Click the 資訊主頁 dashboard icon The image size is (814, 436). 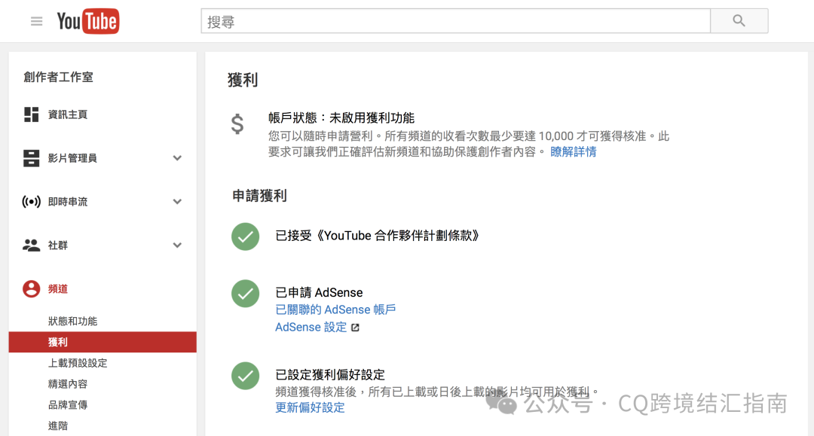coord(31,114)
